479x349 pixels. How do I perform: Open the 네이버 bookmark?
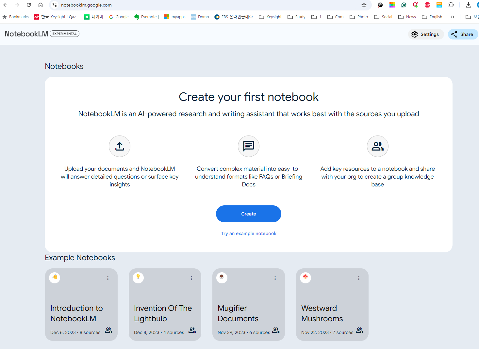[x=94, y=17]
